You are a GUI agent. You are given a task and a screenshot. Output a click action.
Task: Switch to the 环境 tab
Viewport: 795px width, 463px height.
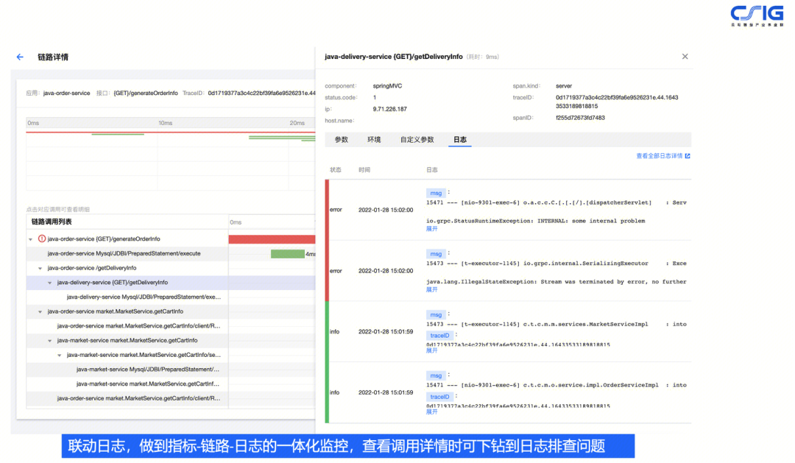click(374, 139)
